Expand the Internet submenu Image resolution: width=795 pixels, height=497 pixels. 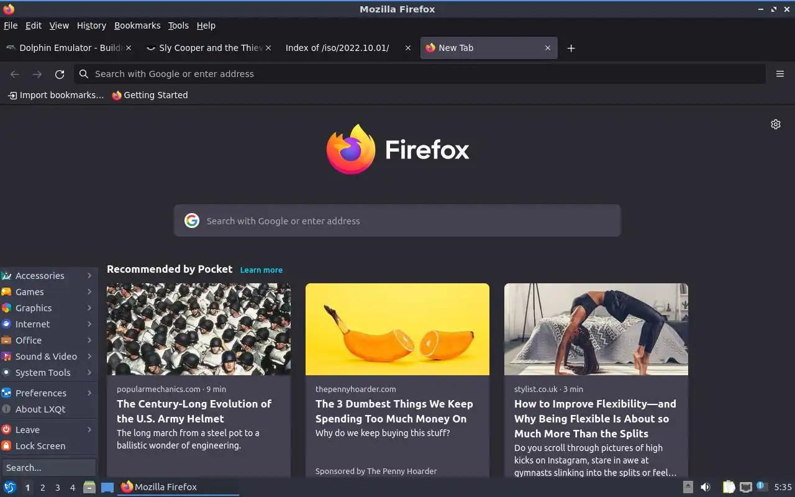(48, 324)
